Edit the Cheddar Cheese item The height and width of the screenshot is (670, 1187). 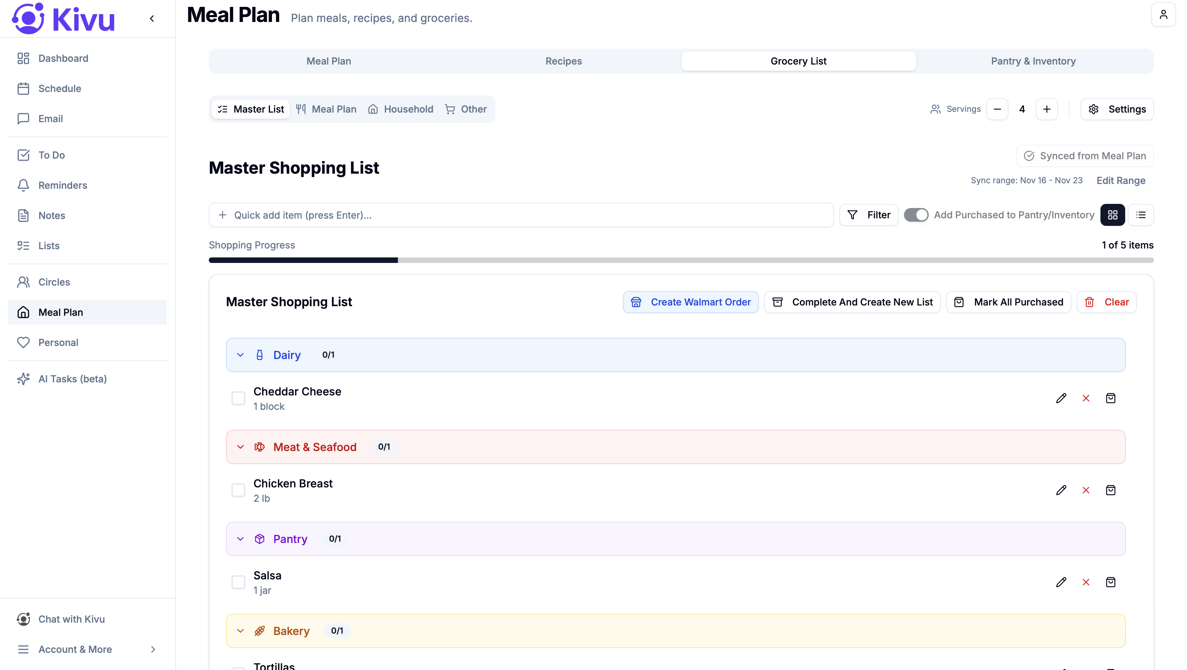point(1061,398)
